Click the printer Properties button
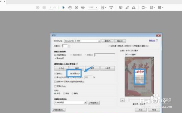Screen dimensions: 182x113 107,41
